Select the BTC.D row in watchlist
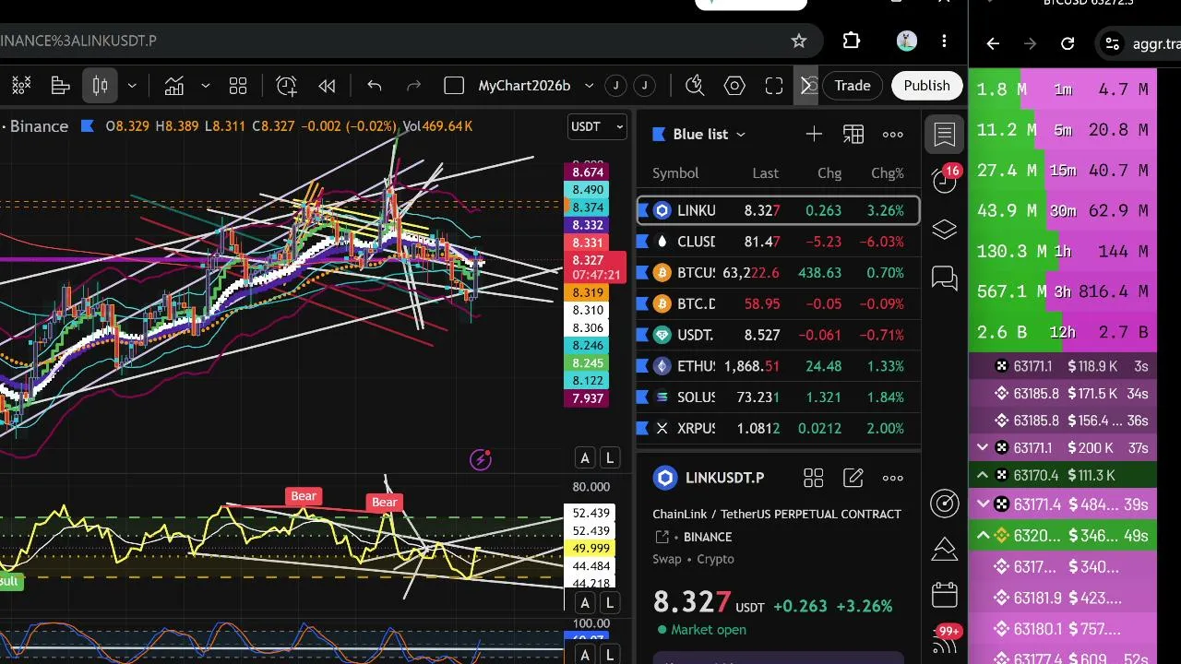 coord(779,303)
